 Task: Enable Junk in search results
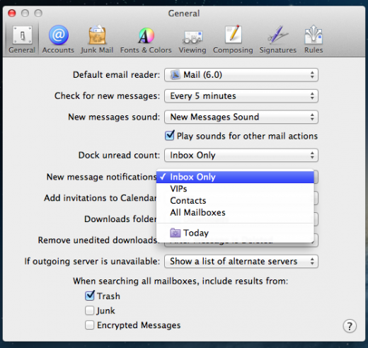pyautogui.click(x=89, y=311)
